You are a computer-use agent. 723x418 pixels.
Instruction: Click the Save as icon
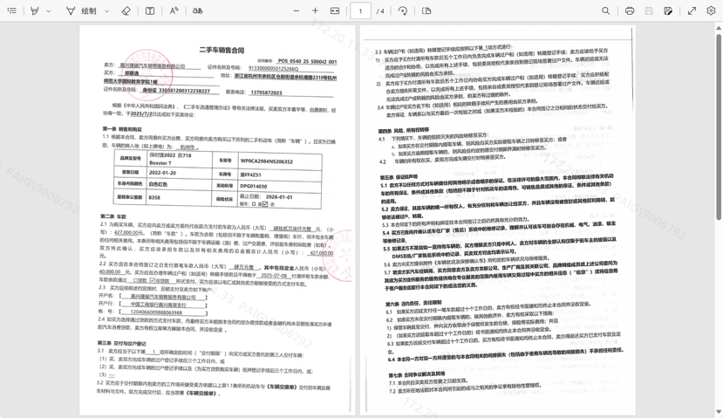668,11
